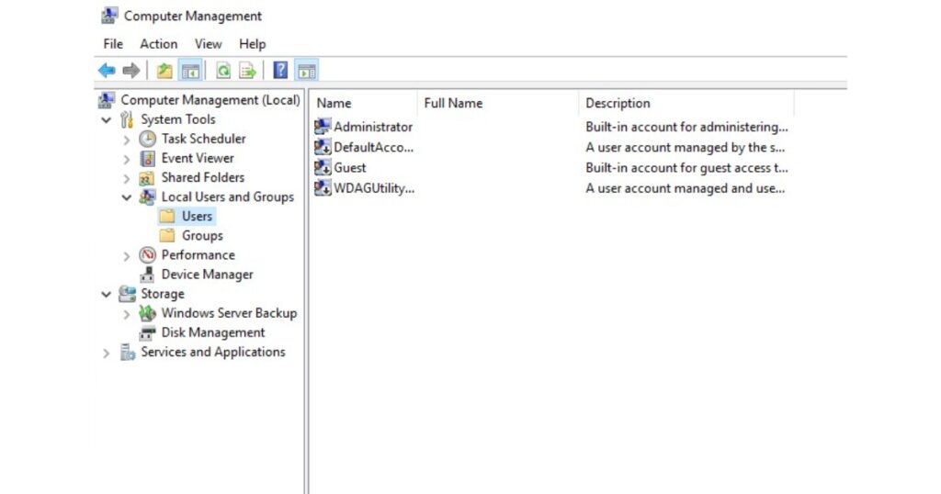The width and height of the screenshot is (941, 494).
Task: Click the Export List toolbar icon
Action: point(247,71)
